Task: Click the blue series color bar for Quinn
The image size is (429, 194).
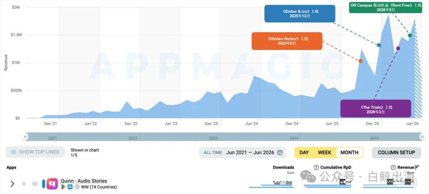Action: tap(43, 184)
